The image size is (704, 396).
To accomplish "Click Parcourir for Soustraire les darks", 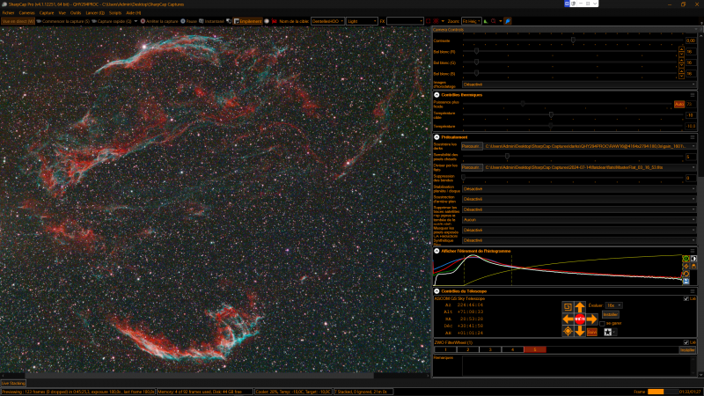I will click(x=472, y=146).
